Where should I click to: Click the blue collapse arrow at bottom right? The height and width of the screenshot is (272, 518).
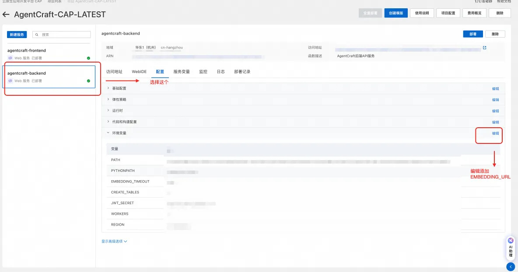(x=511, y=267)
